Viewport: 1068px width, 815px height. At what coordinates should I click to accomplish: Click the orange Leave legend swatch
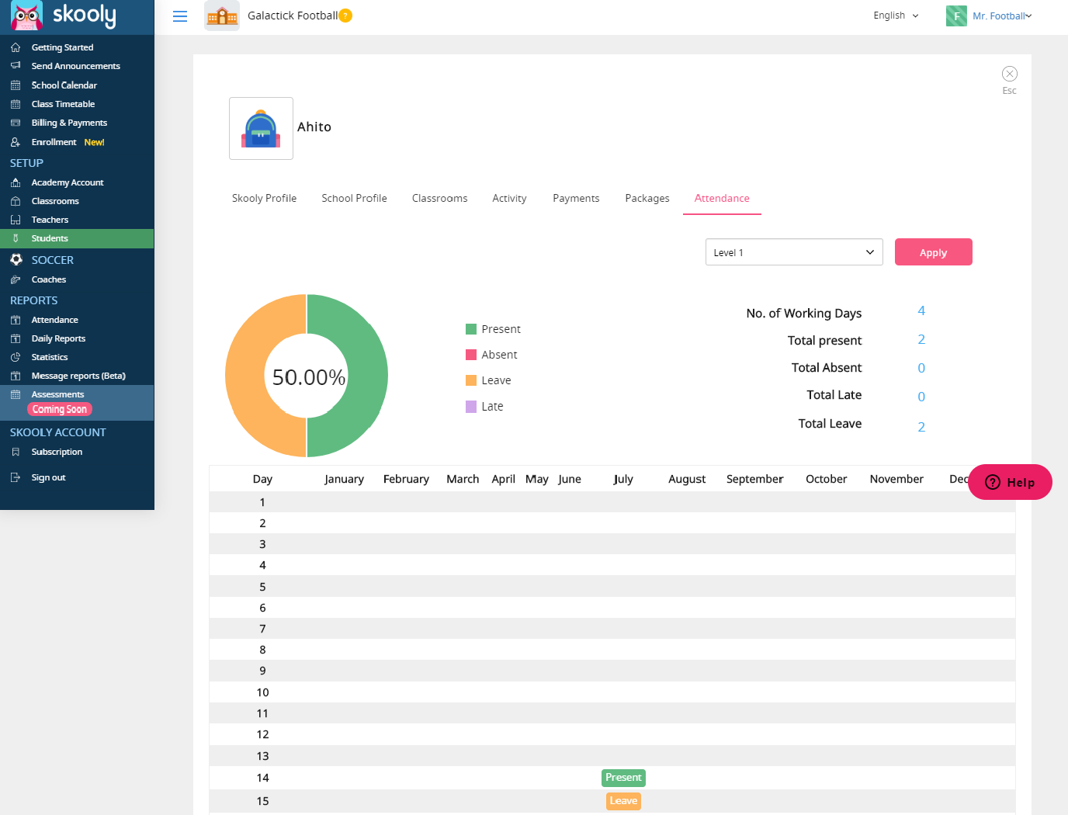coord(471,380)
